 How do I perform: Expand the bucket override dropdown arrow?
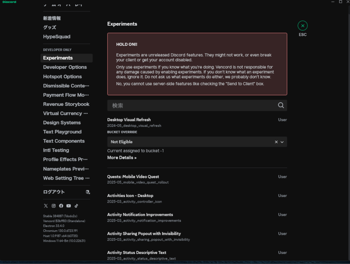pyautogui.click(x=282, y=142)
